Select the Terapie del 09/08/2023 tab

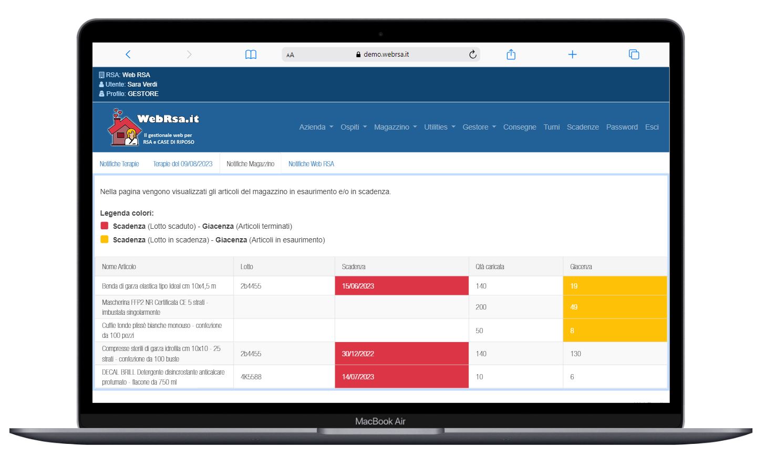click(182, 164)
